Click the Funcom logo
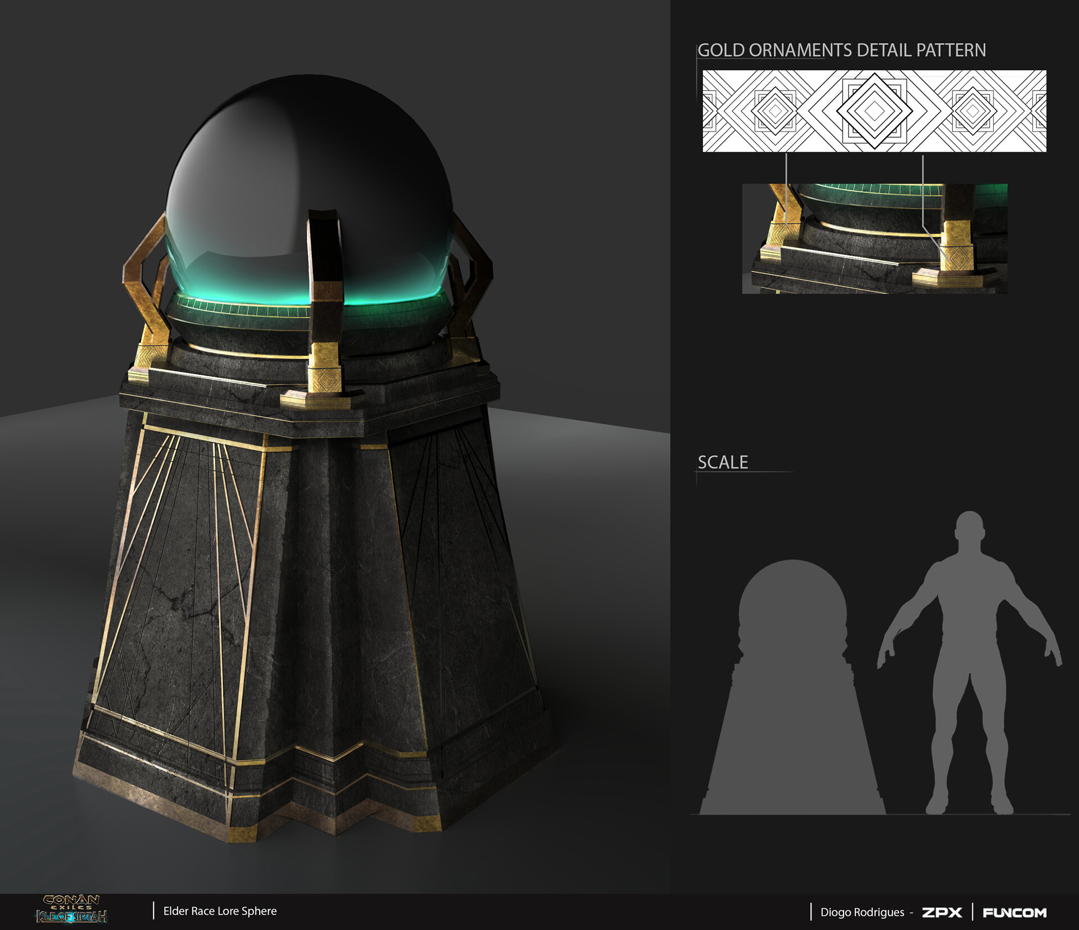Viewport: 1079px width, 930px height. point(1014,913)
